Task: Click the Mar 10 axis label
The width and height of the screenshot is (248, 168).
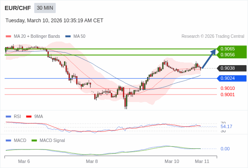Action: point(172,161)
